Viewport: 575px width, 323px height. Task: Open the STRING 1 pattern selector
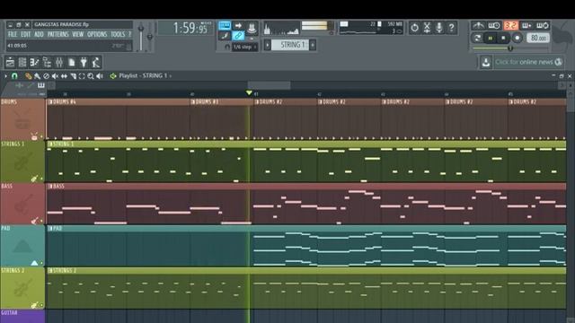(x=290, y=45)
